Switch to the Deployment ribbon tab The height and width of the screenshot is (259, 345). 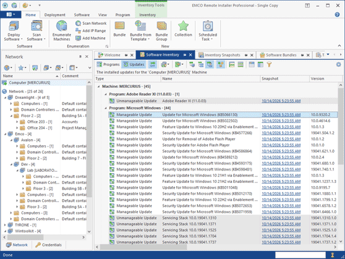coord(55,15)
